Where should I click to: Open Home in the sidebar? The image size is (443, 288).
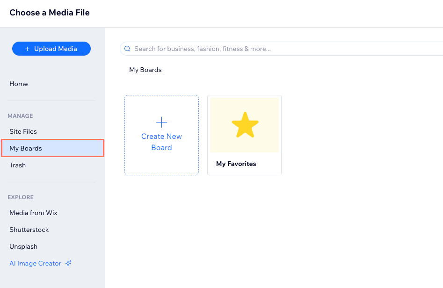click(19, 84)
